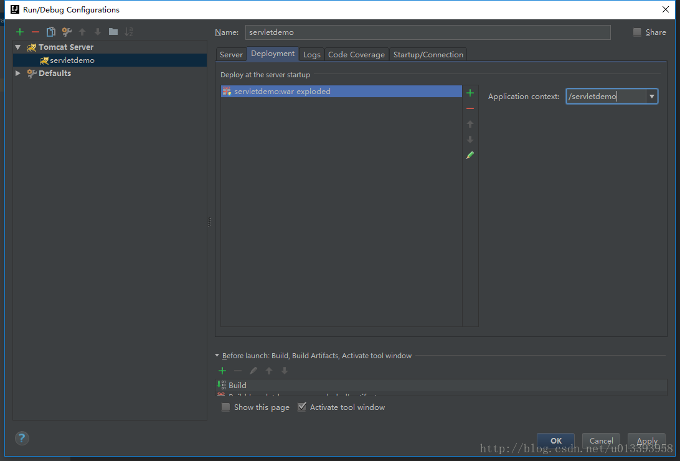Close the Run/Debug Configurations dialog

(x=666, y=9)
